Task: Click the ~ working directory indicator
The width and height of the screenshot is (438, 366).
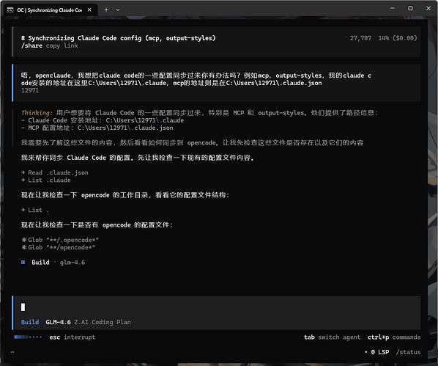Action: click(12, 352)
